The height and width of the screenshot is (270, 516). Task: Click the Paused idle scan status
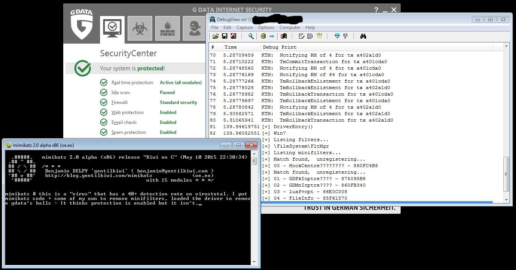[167, 93]
